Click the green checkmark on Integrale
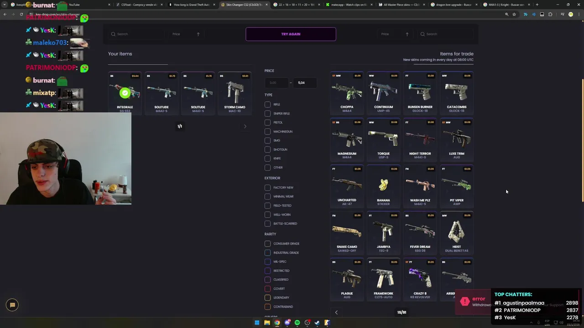Image resolution: width=584 pixels, height=328 pixels. tap(125, 93)
